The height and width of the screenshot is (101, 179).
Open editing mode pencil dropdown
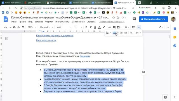pos(161,27)
